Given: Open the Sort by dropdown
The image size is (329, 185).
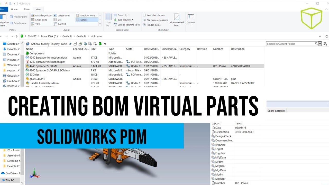Looking at the screenshot, I should pos(108,20).
